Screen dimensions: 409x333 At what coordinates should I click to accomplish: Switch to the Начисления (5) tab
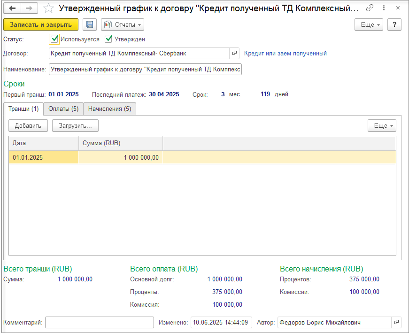tap(109, 109)
